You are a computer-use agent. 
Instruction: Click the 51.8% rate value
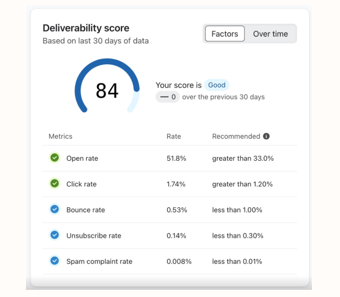pos(176,159)
